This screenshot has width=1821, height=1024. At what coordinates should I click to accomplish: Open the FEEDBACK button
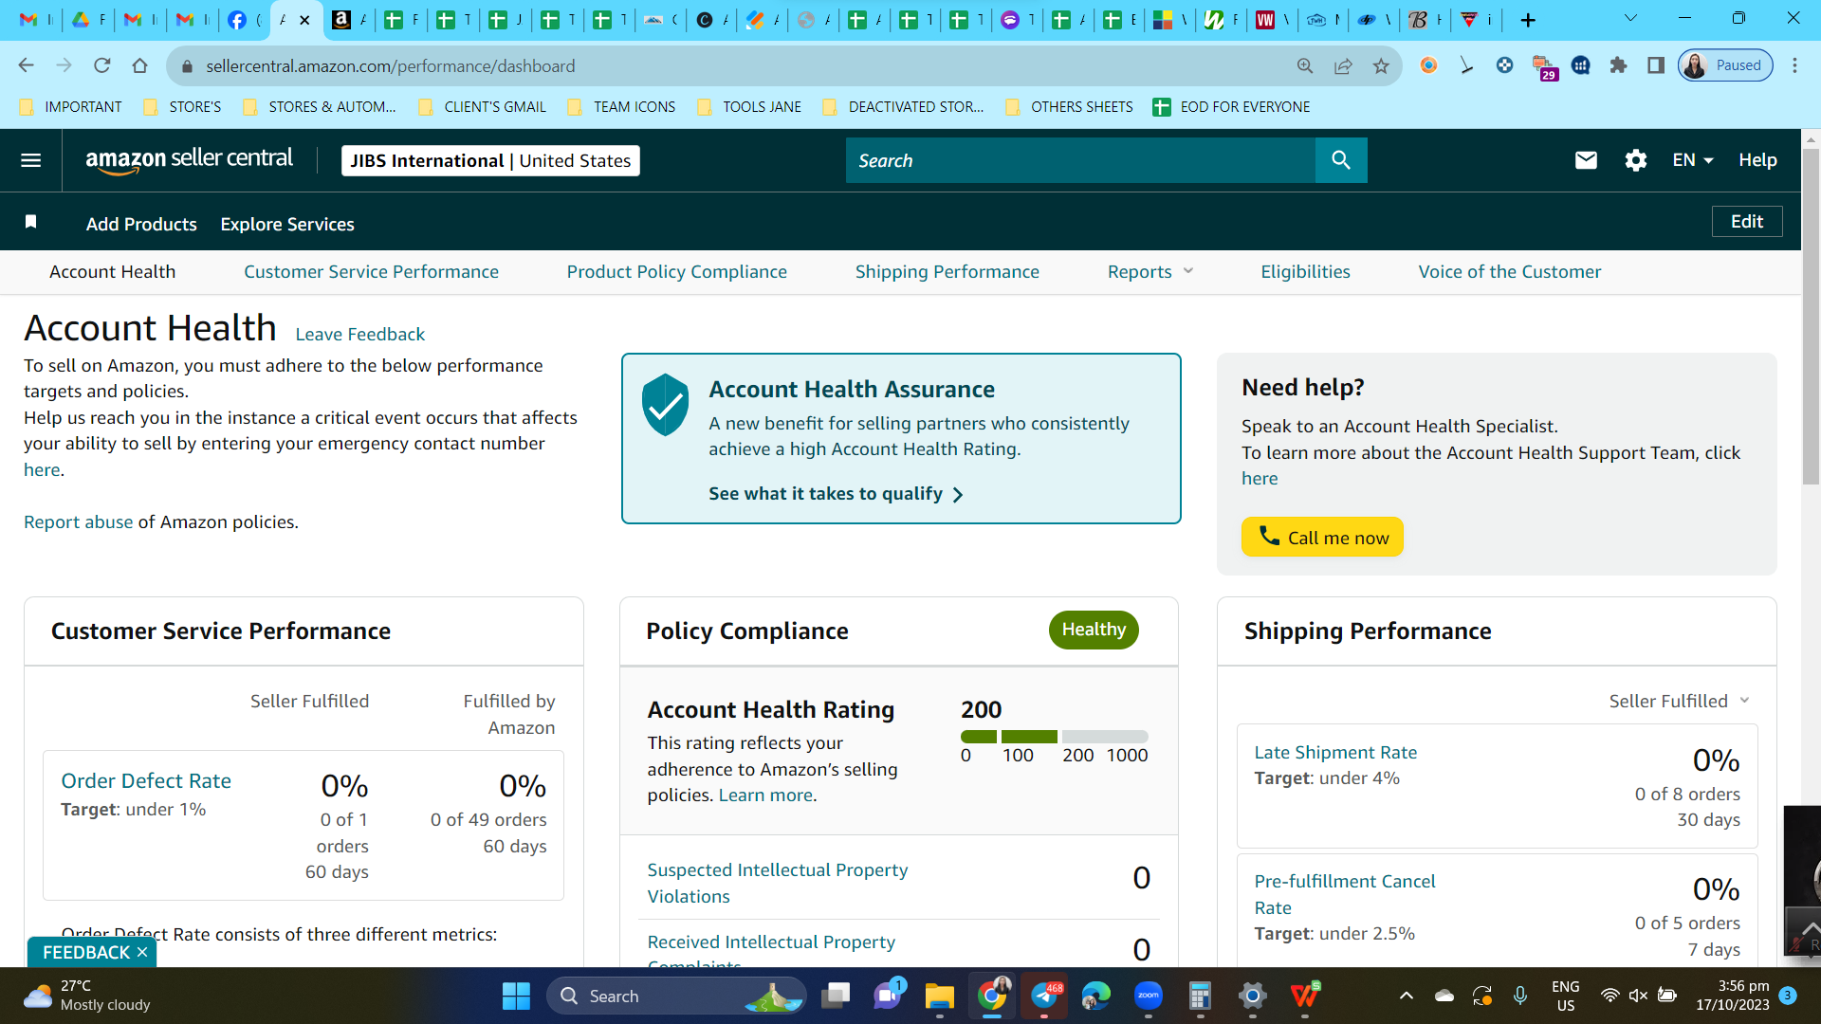click(85, 952)
